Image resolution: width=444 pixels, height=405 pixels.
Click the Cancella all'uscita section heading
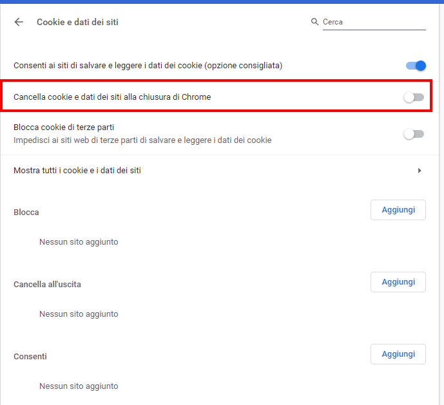click(47, 284)
